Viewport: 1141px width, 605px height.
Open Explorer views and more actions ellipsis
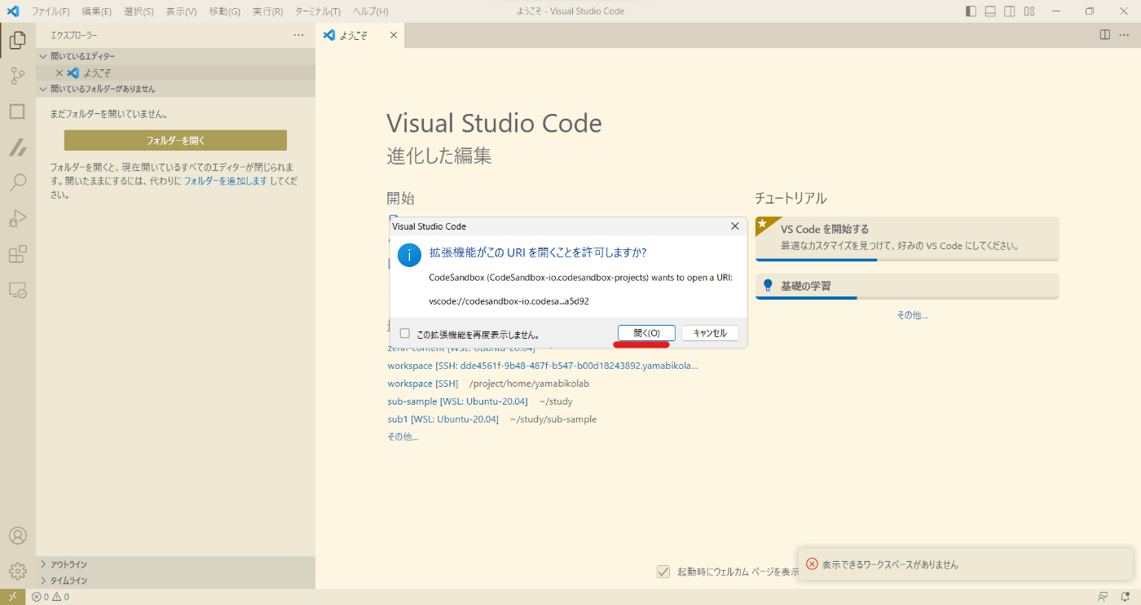pyautogui.click(x=299, y=35)
